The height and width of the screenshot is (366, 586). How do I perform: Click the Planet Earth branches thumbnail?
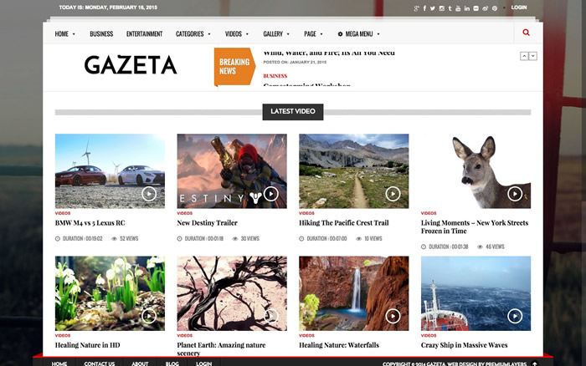coord(232,293)
